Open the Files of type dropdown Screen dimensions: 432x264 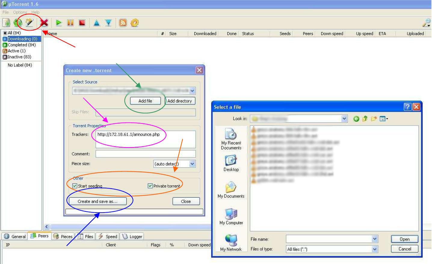click(x=375, y=249)
